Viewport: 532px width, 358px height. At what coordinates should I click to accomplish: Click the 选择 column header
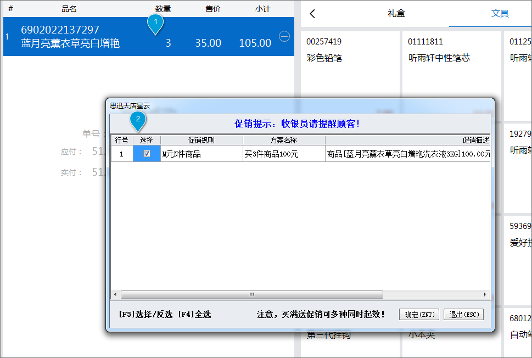pyautogui.click(x=147, y=140)
